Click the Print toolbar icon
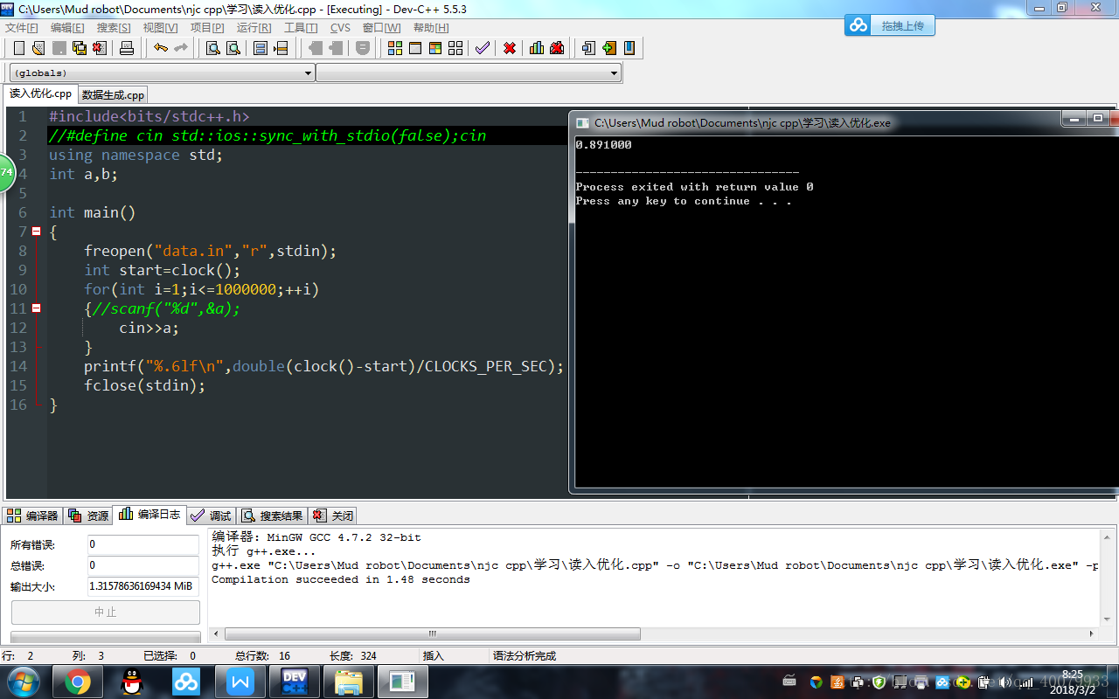Viewport: 1119px width, 699px height. tap(127, 48)
